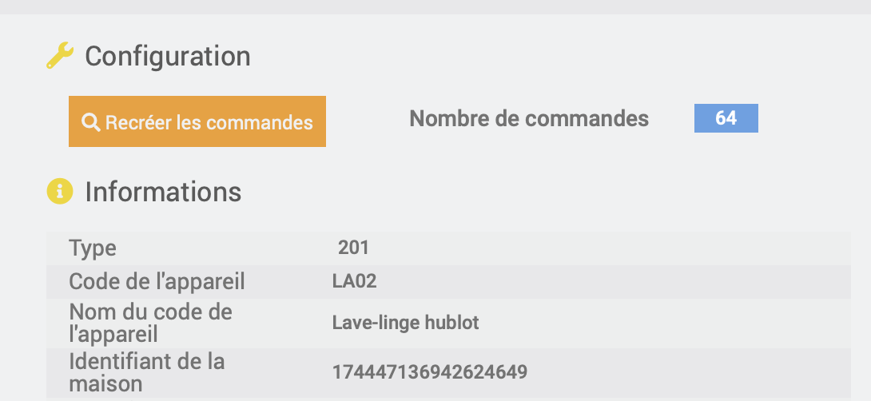Viewport: 871px width, 401px height.
Task: Select the device code value LA02
Action: 355,282
